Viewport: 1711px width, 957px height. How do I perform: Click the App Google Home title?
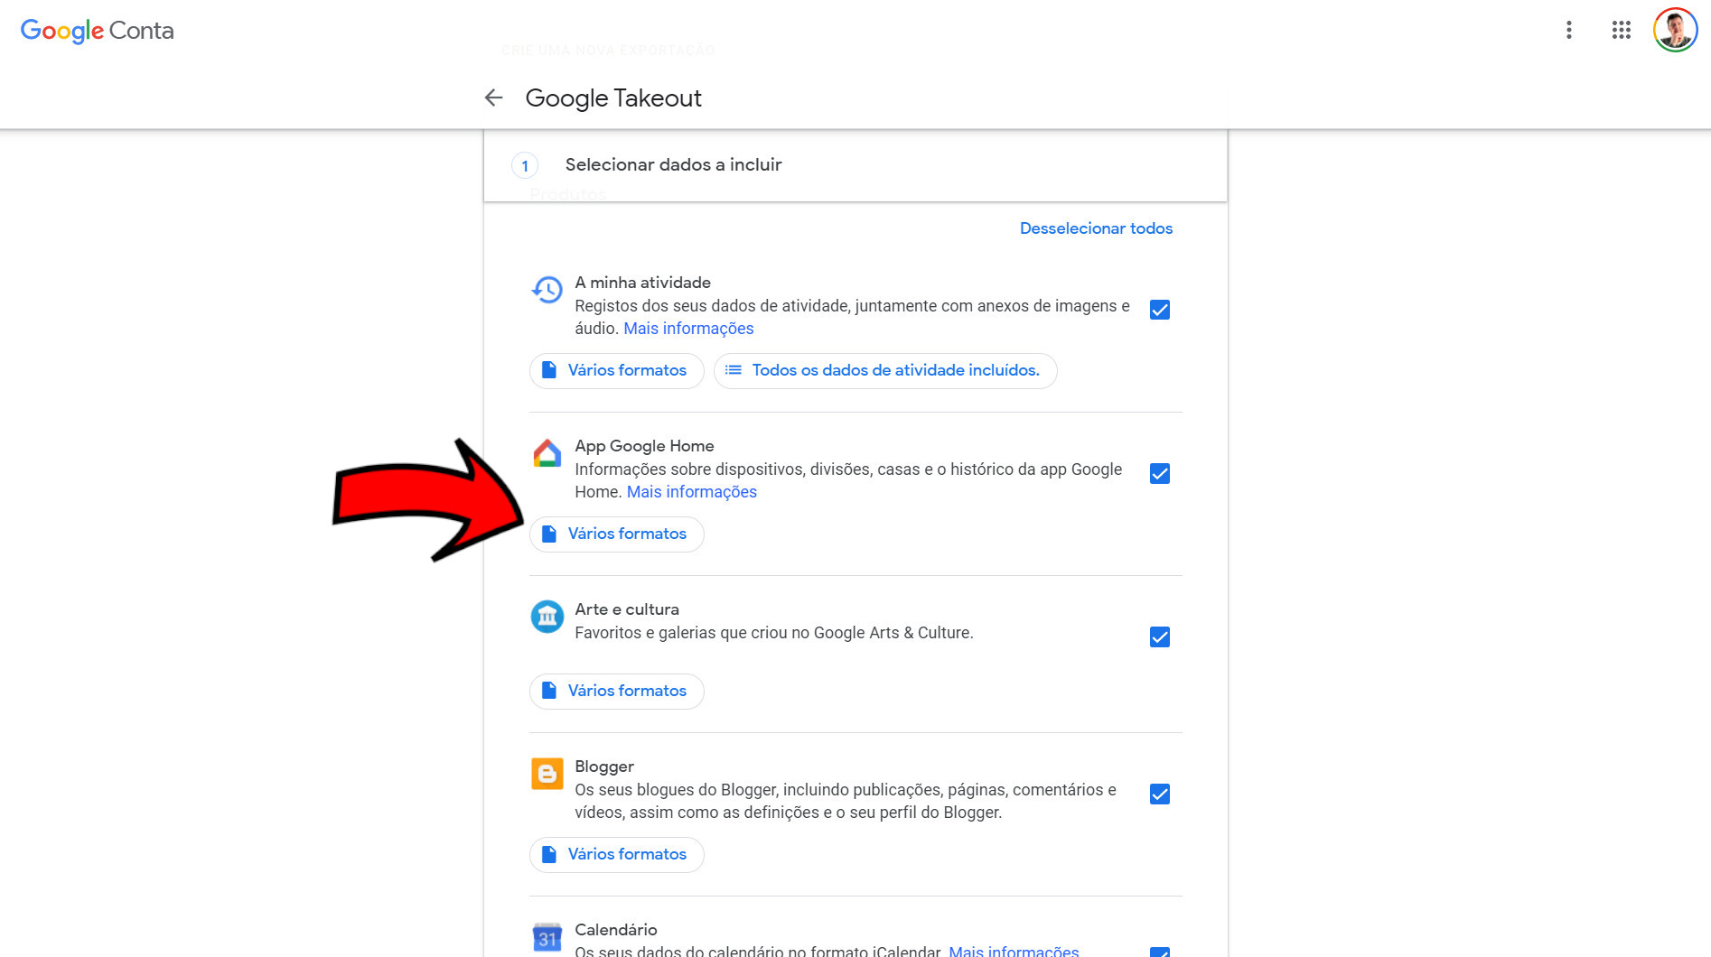point(645,446)
